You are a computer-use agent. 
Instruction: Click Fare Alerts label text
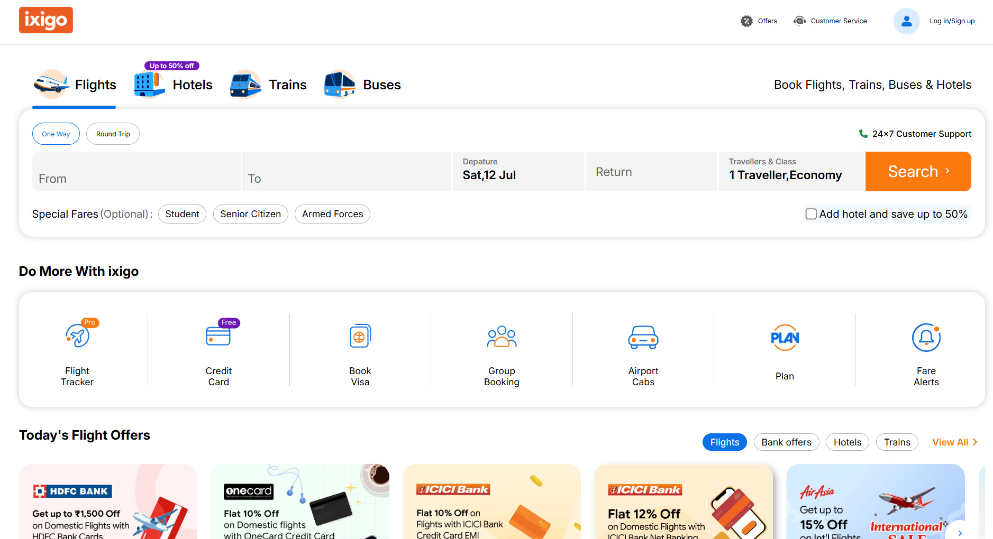pyautogui.click(x=926, y=376)
